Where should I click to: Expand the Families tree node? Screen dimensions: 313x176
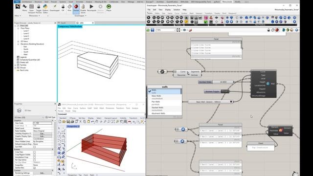coord(15,65)
